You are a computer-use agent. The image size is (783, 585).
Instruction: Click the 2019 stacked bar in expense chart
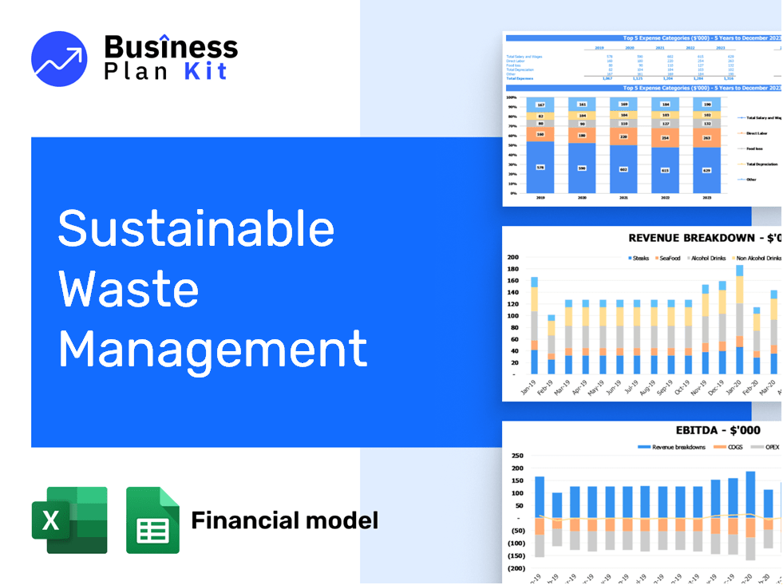[x=540, y=145]
